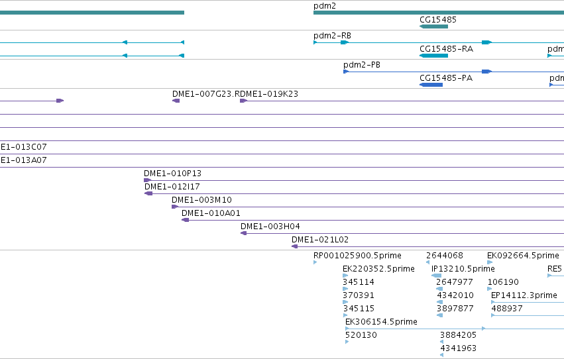Click the pdm2-RB start arrow glyph
Image resolution: width=564 pixels, height=359 pixels.
tap(315, 42)
